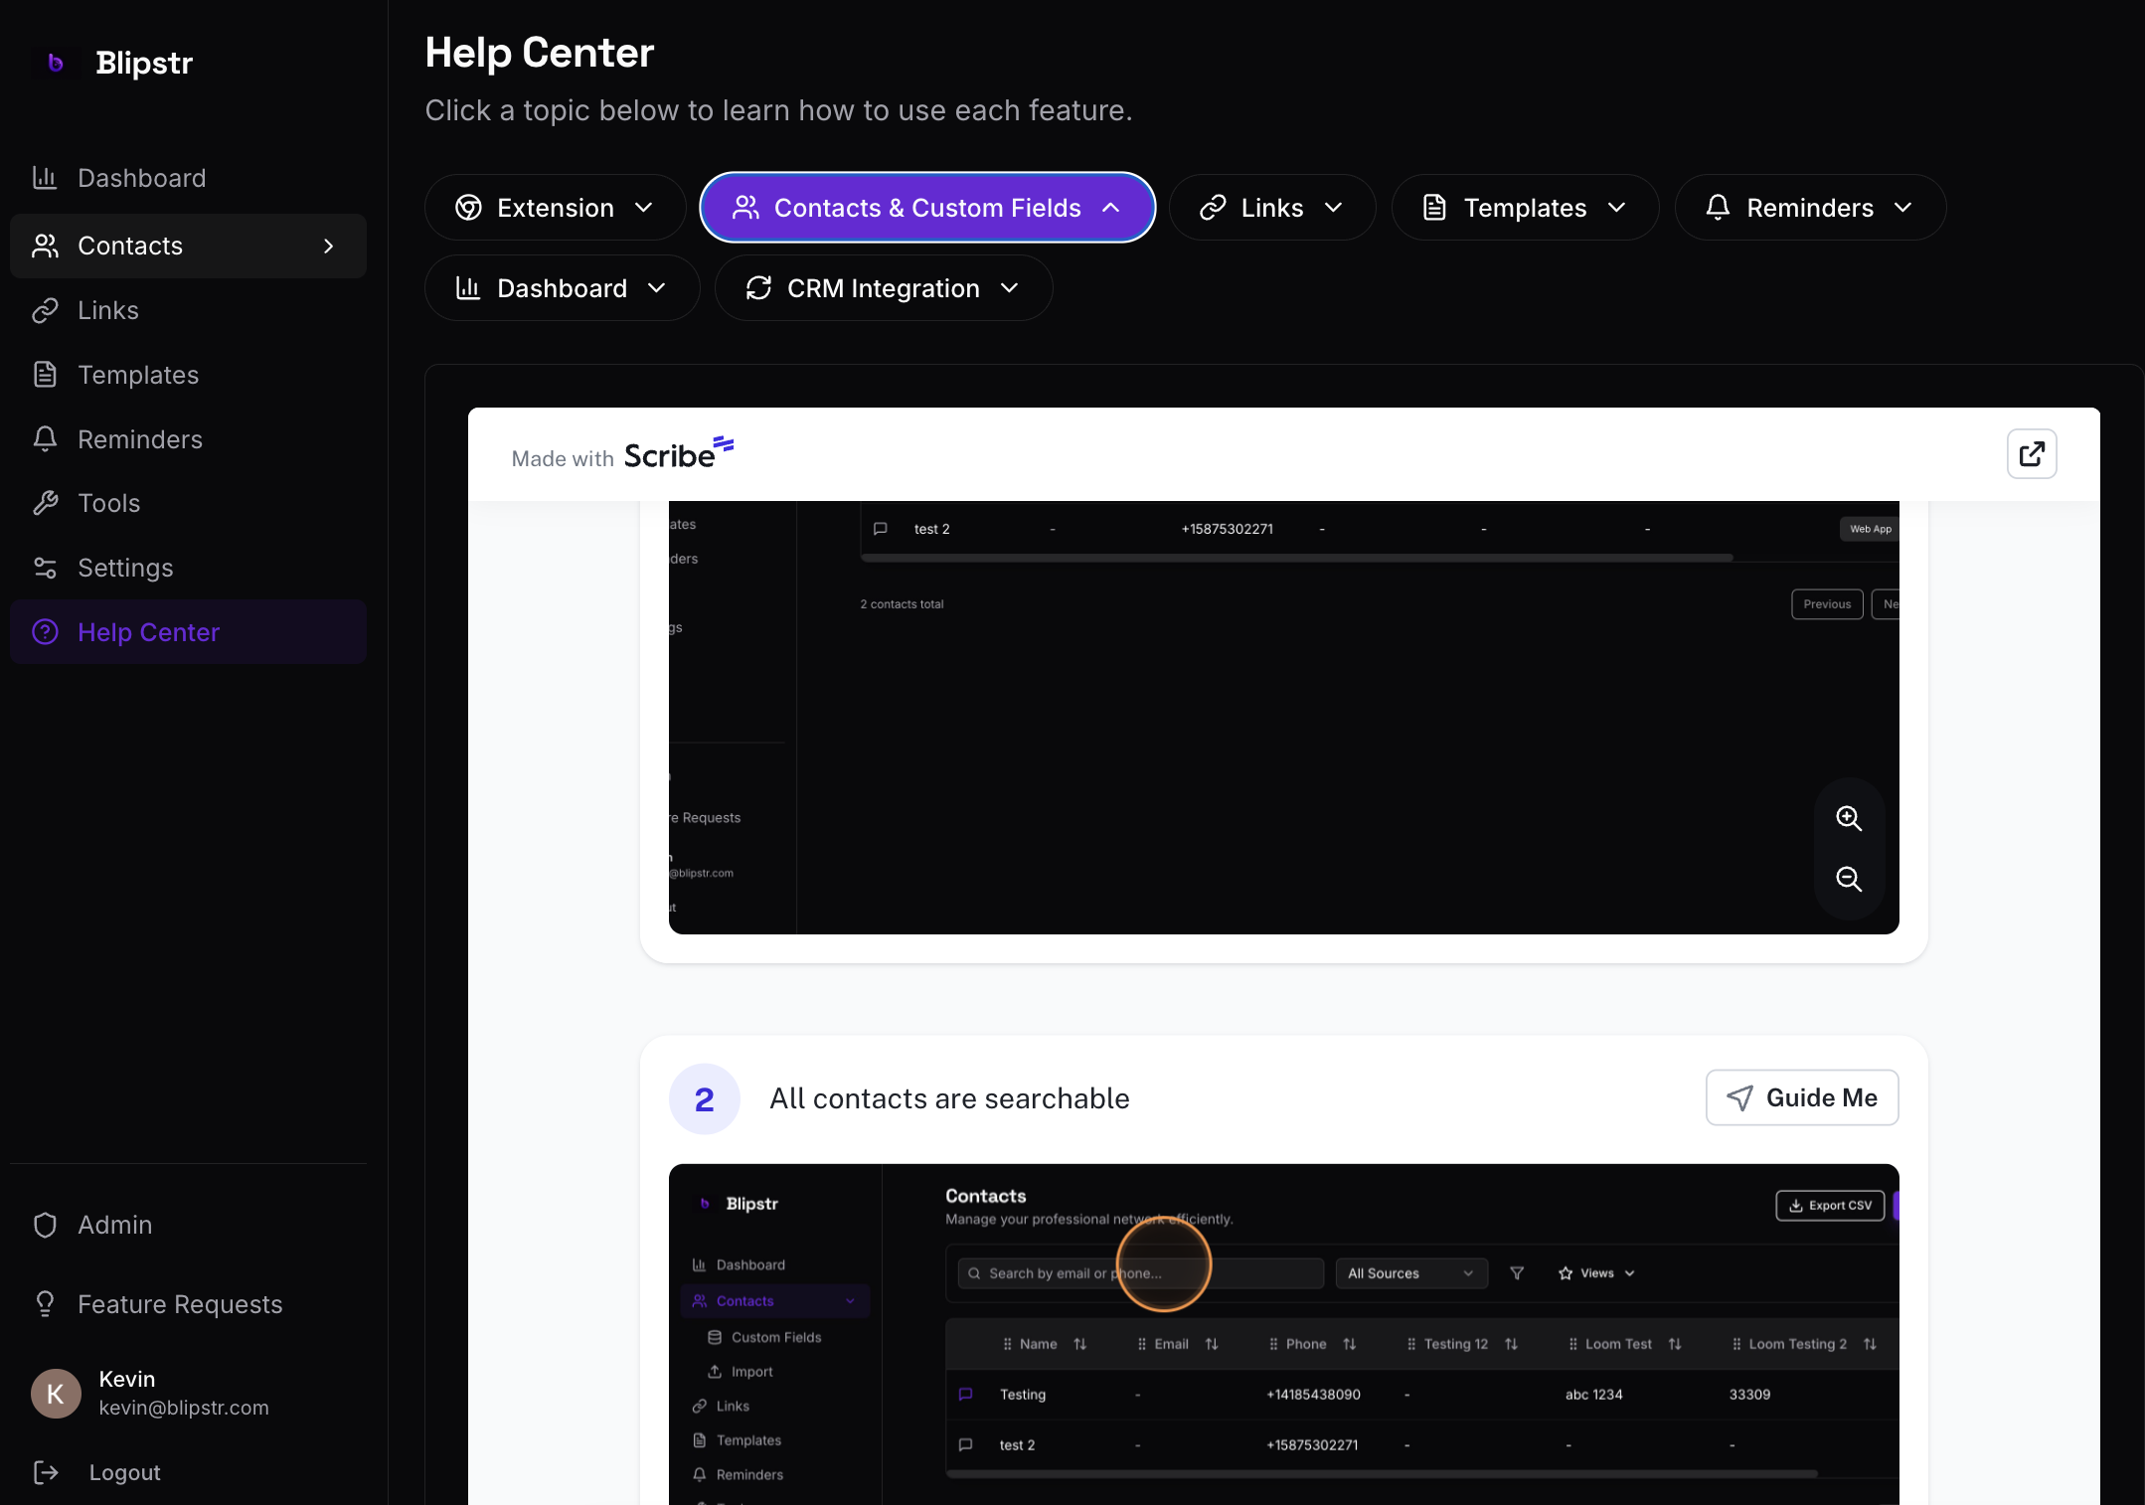
Task: Expand the Reminders help topic
Action: pos(1809,208)
